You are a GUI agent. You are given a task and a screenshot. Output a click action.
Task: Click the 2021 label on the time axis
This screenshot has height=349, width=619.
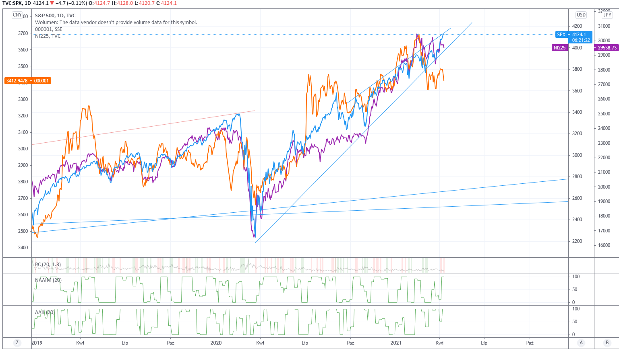(396, 343)
